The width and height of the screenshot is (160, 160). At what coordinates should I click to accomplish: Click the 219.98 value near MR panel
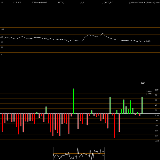point(149,94)
